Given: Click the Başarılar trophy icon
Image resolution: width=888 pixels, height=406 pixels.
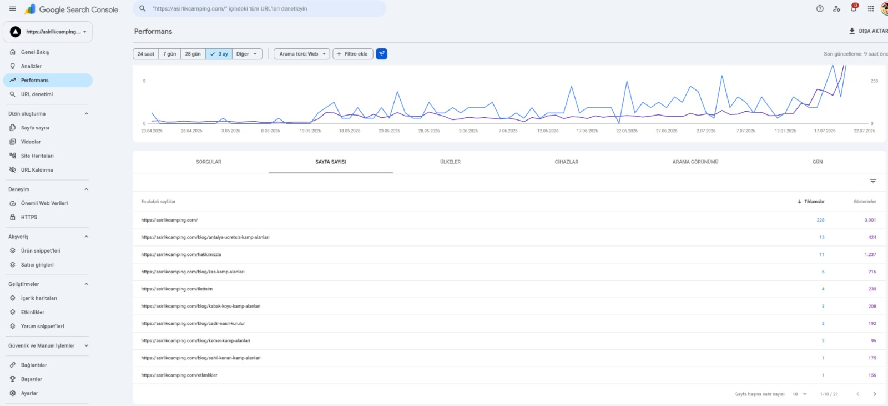Looking at the screenshot, I should coord(13,379).
